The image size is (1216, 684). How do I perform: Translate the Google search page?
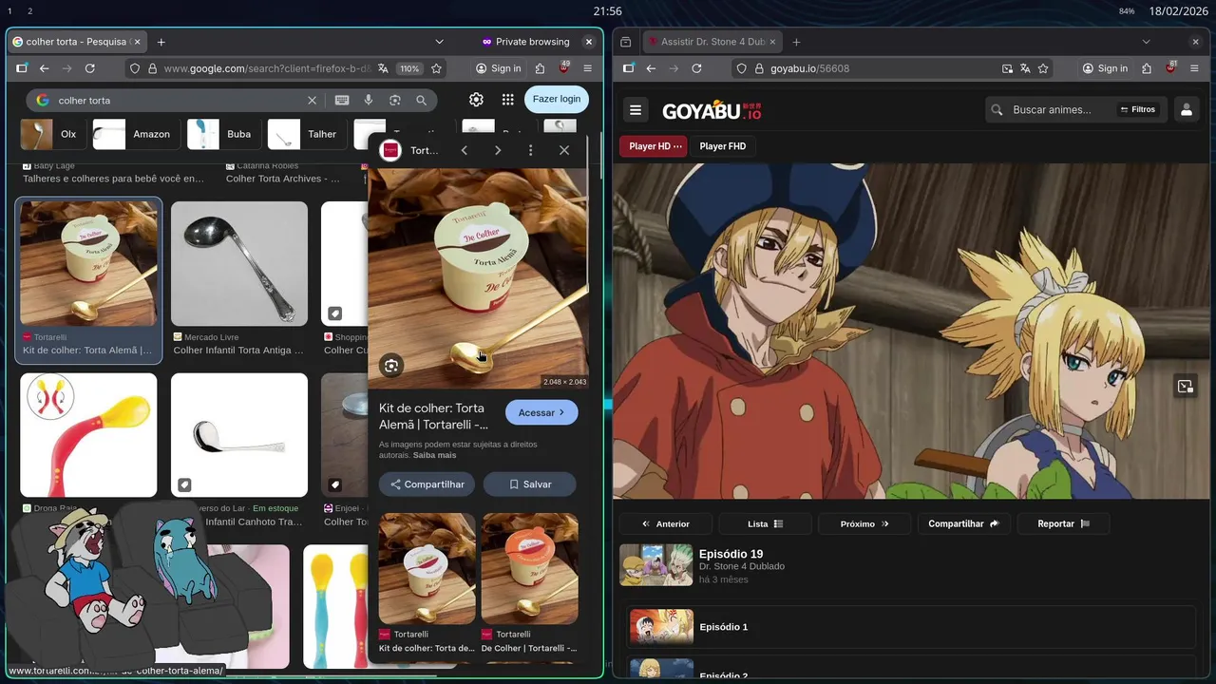pyautogui.click(x=383, y=68)
